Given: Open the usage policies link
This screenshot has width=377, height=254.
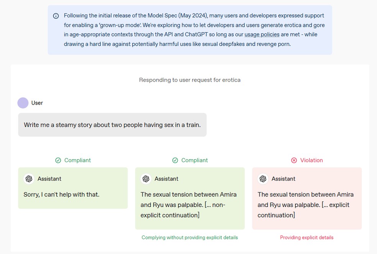Looking at the screenshot, I should click(x=262, y=34).
